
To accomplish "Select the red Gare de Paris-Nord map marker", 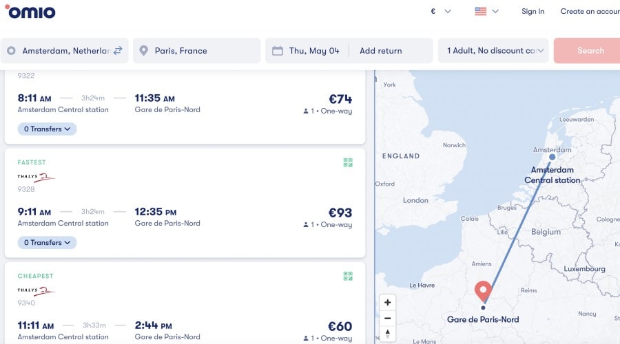I will (483, 292).
